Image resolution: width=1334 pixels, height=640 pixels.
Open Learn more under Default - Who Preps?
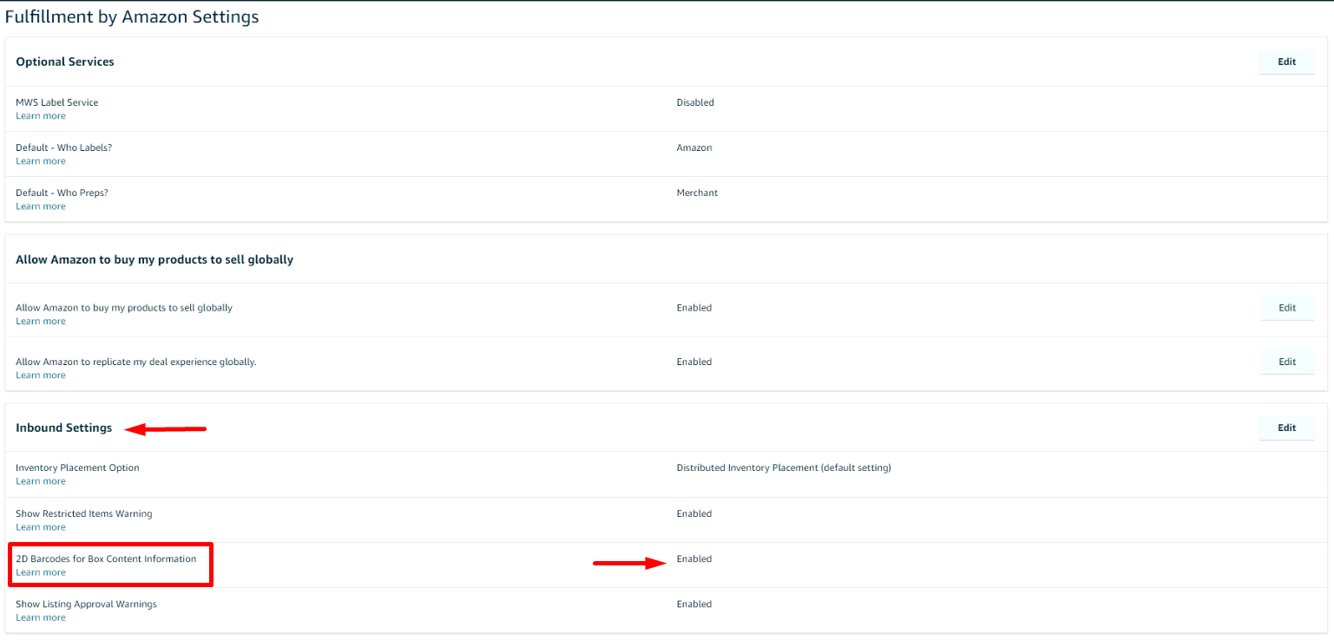40,206
